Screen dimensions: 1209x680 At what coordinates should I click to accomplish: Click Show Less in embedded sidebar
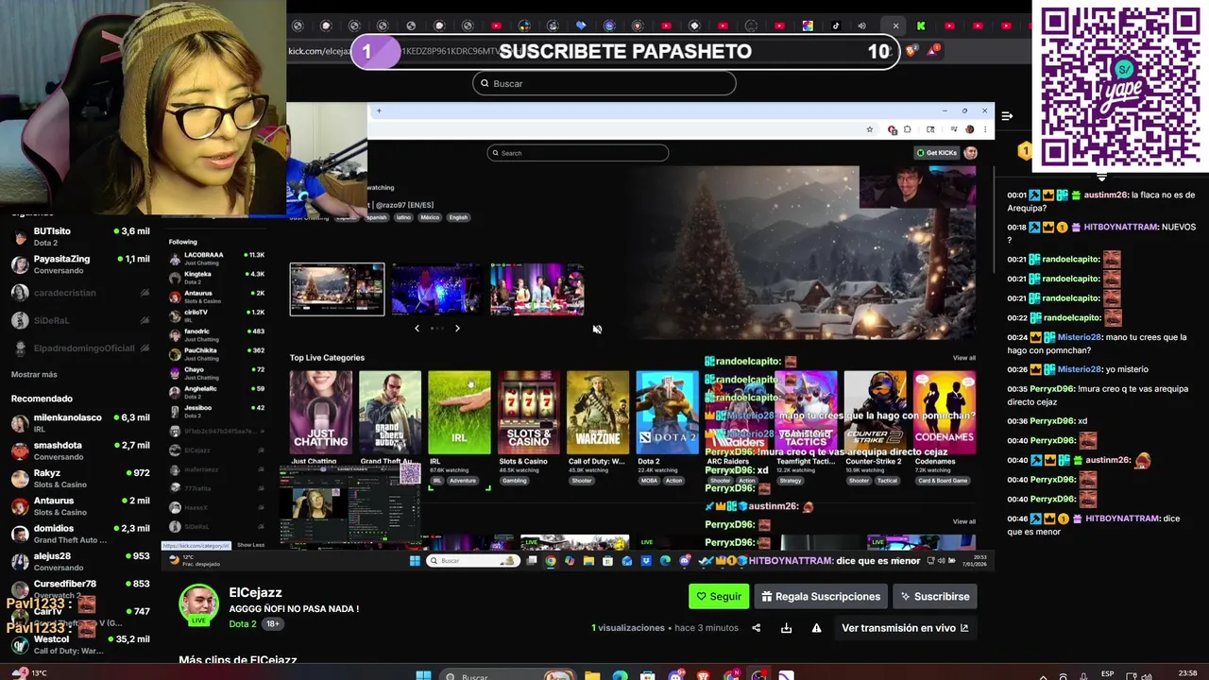(x=250, y=545)
